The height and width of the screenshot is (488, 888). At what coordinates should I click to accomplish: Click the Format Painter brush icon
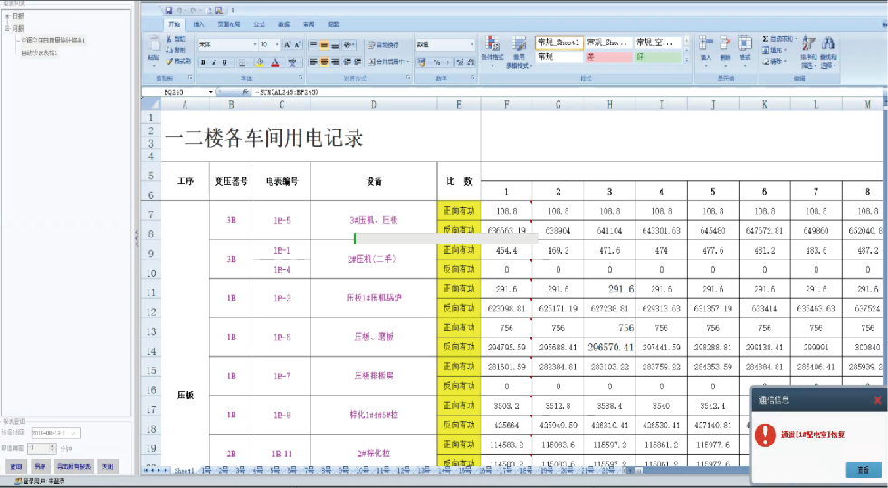point(168,62)
